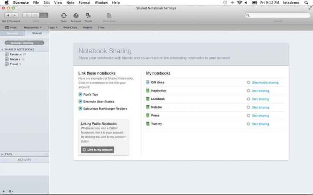Switch to list view mode
The width and height of the screenshot is (313, 195).
tap(27, 15)
